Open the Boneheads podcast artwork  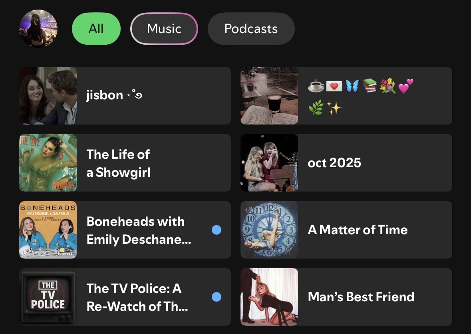(x=48, y=230)
